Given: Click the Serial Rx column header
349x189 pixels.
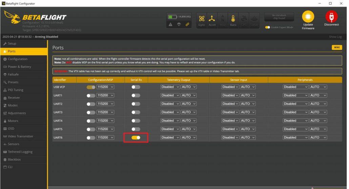Looking at the screenshot, I should pyautogui.click(x=136, y=80).
